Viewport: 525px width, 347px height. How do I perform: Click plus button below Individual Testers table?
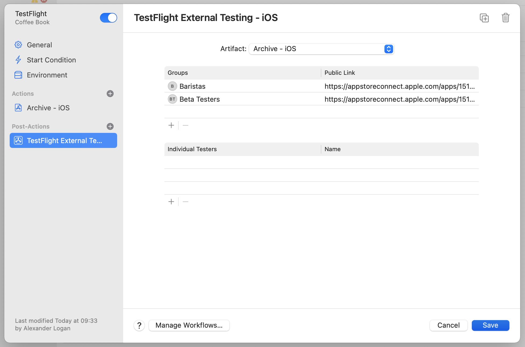171,202
